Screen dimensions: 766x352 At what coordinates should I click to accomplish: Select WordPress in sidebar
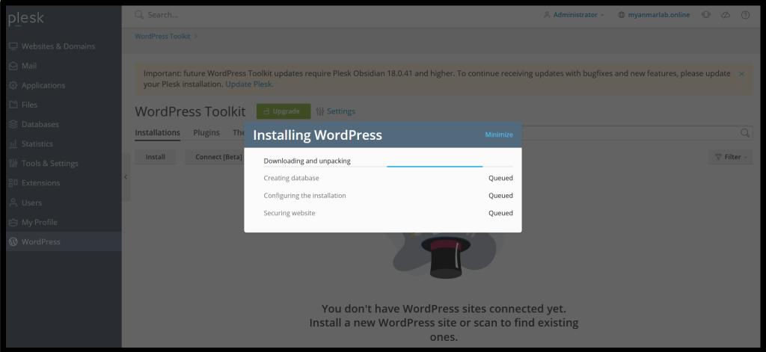point(64,241)
